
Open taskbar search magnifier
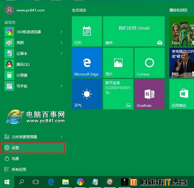point(21,182)
